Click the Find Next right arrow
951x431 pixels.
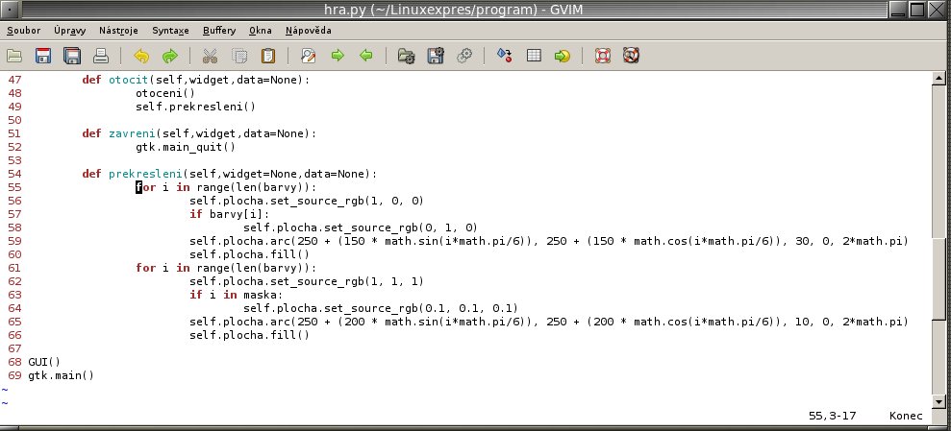(x=338, y=56)
